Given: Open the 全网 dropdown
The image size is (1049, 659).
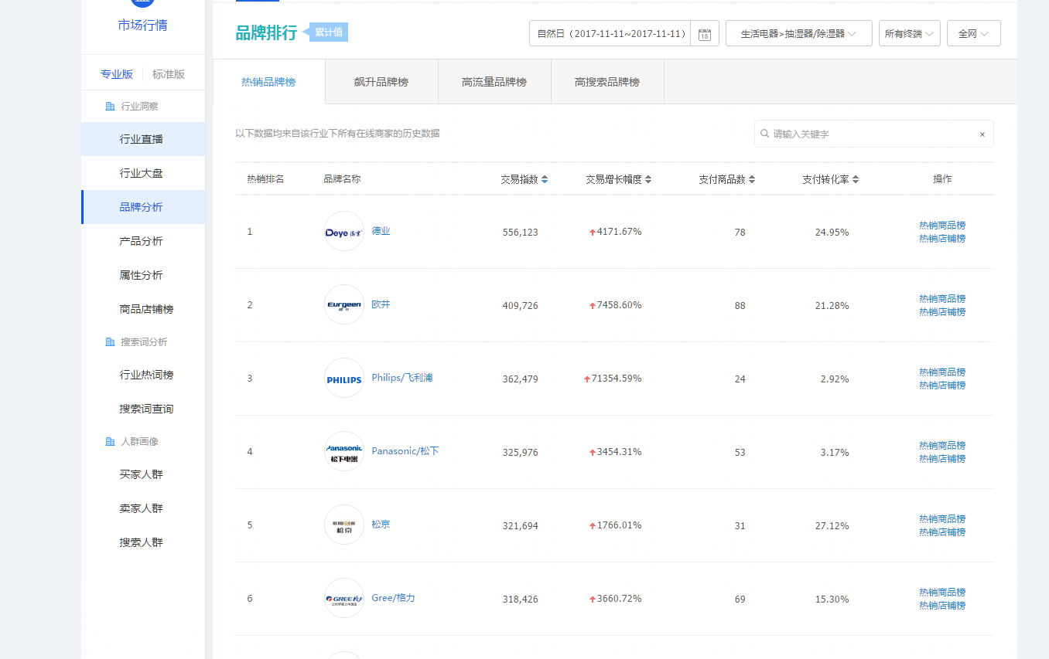Looking at the screenshot, I should [973, 34].
